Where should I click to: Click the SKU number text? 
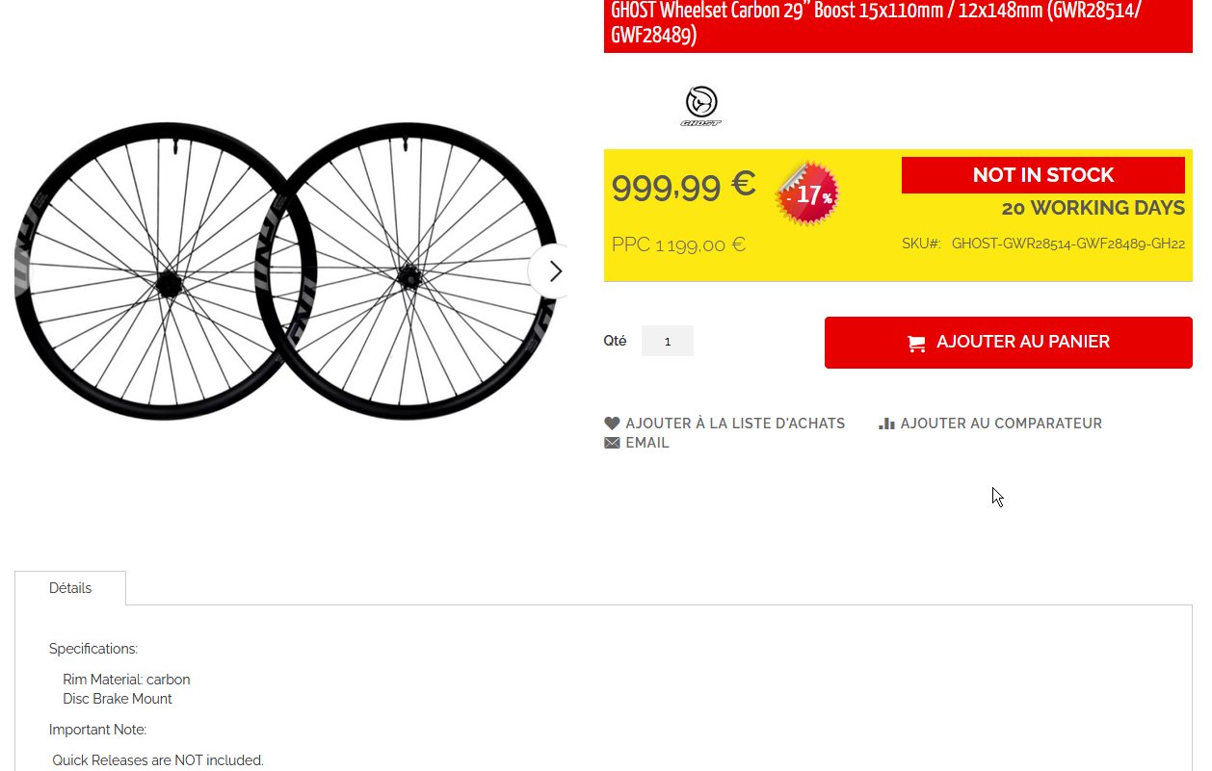click(1068, 244)
